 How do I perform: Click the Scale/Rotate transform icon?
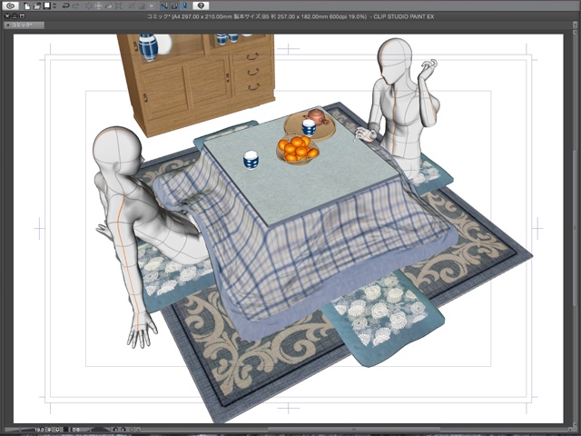[119, 6]
